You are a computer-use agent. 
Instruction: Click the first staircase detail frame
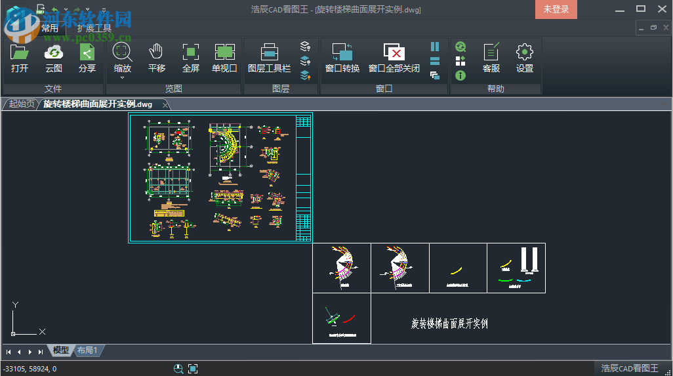[342, 268]
